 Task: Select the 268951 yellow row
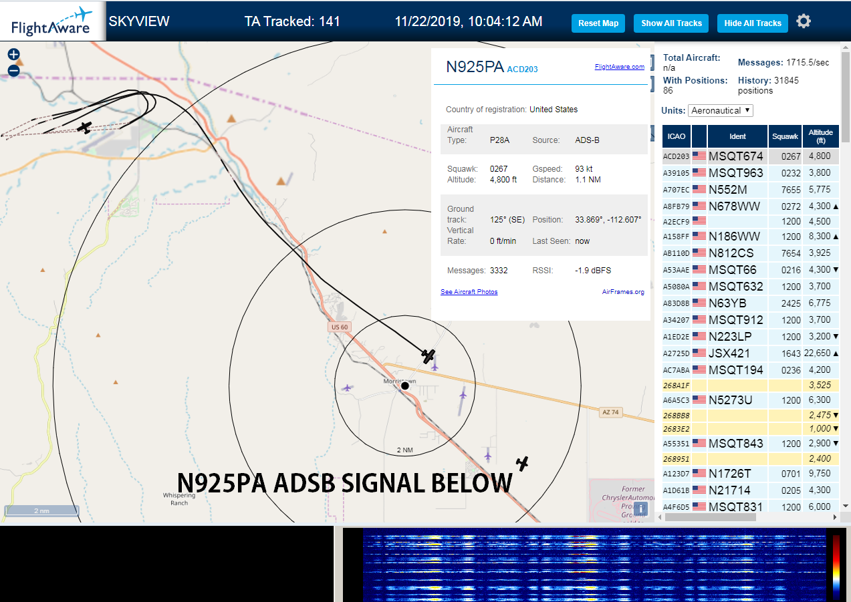tap(751, 459)
